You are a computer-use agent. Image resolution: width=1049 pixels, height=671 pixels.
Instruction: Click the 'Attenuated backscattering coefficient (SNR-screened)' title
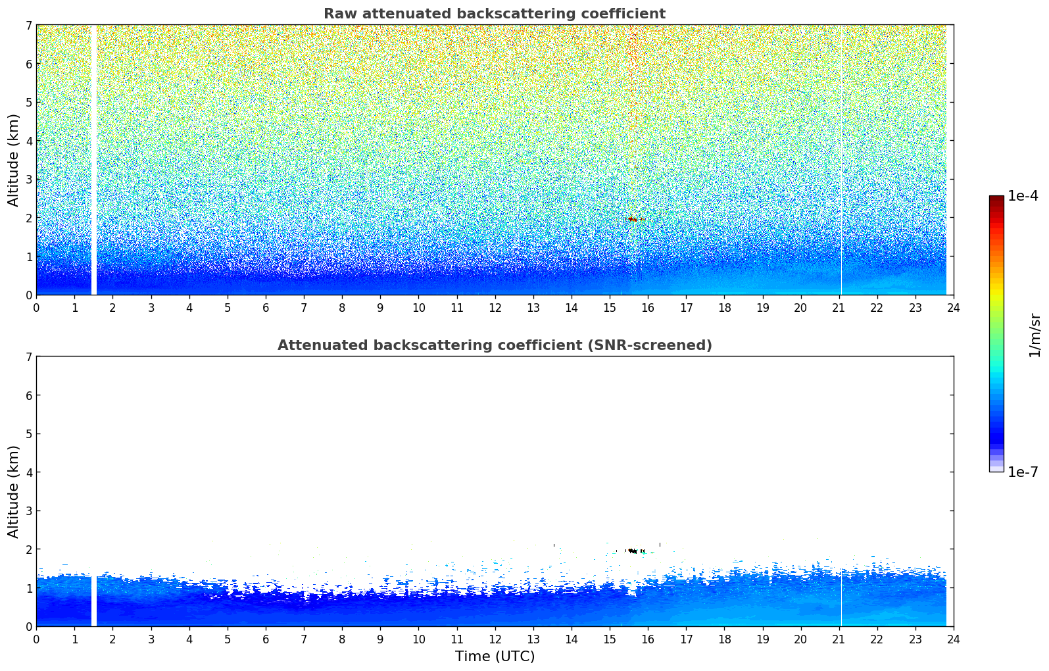click(x=495, y=345)
